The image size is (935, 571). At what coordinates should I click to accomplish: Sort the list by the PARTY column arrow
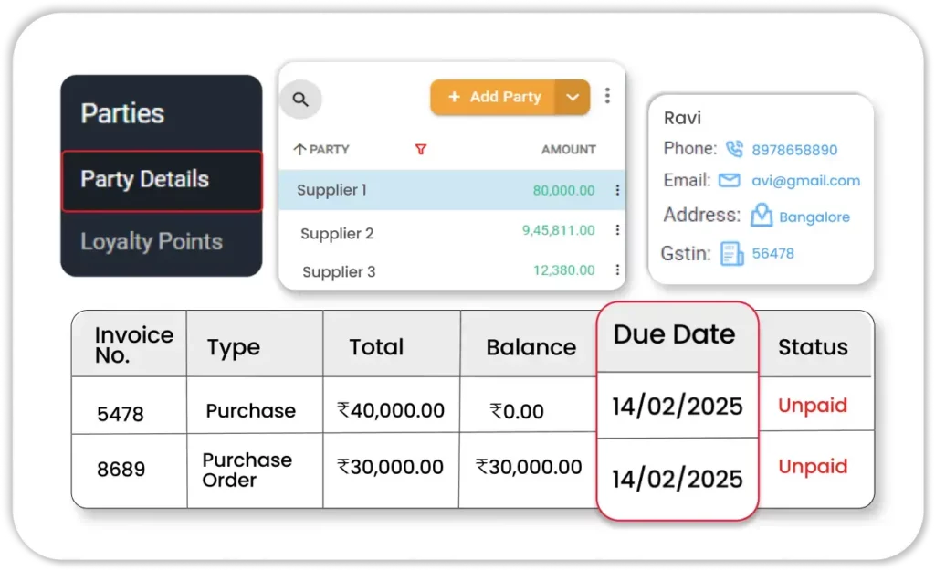pyautogui.click(x=299, y=150)
